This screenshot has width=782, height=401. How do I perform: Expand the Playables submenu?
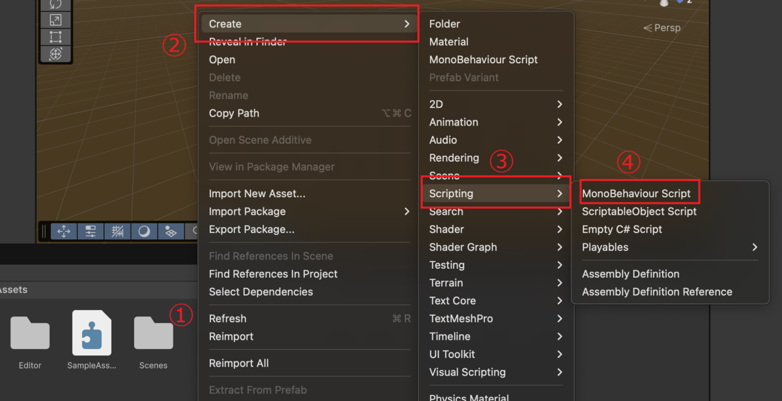pyautogui.click(x=669, y=247)
